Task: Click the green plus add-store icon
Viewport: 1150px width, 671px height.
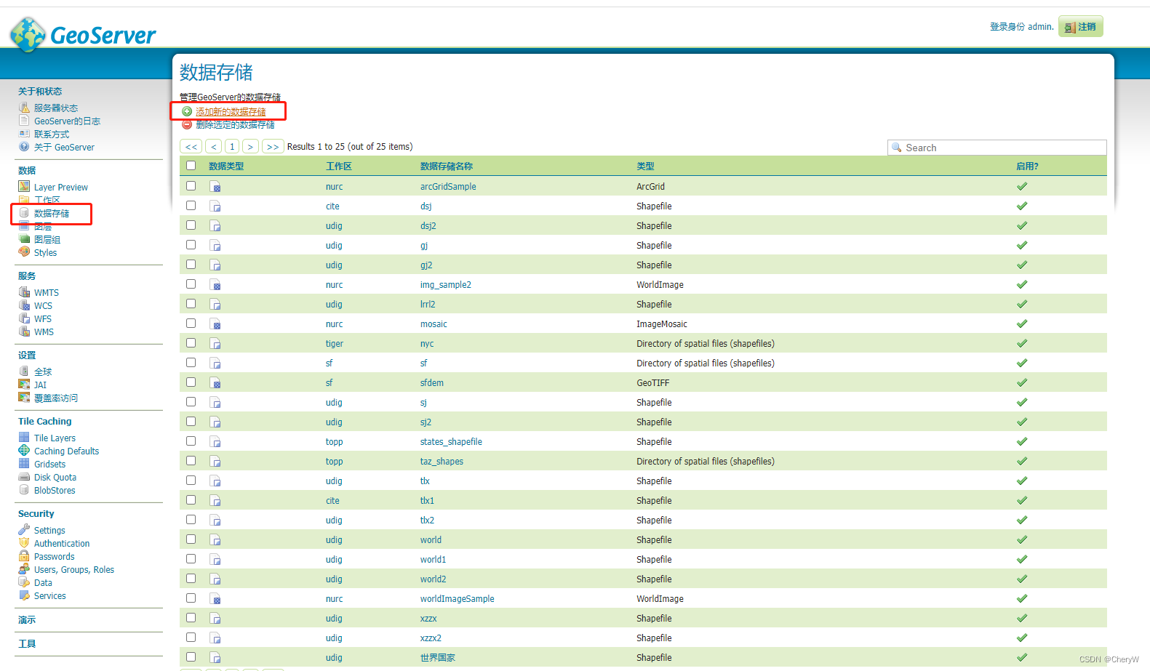Action: tap(187, 111)
